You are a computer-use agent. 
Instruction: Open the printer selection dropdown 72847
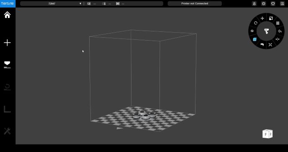51,3
